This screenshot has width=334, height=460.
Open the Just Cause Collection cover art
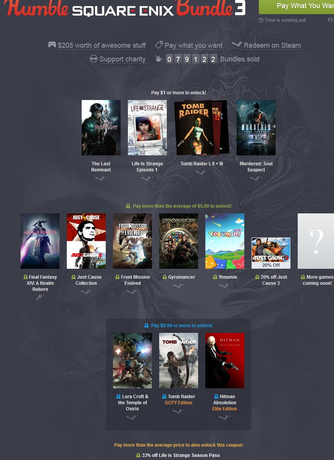click(x=86, y=241)
